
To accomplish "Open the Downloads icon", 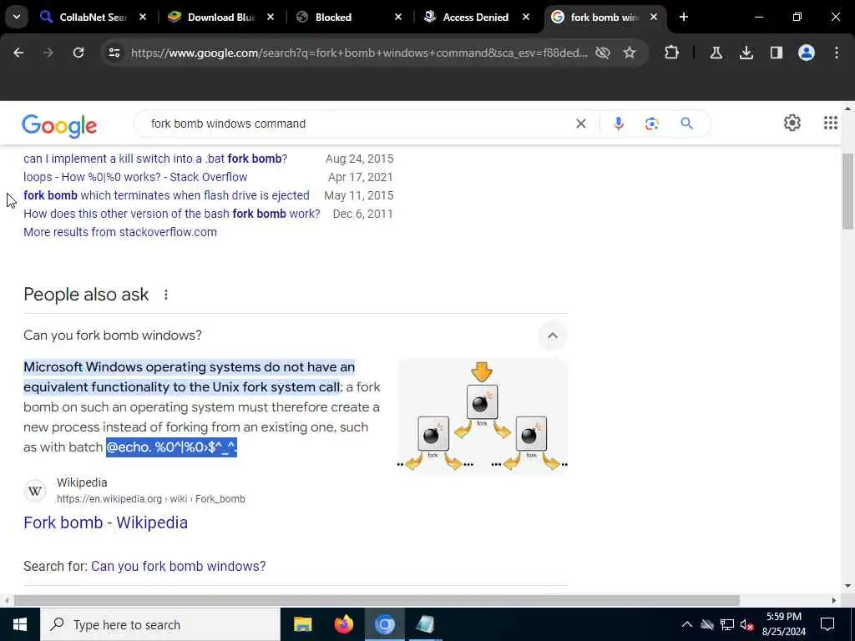I will tap(746, 53).
